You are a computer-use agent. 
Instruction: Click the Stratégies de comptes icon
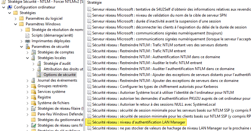pos(34,52)
